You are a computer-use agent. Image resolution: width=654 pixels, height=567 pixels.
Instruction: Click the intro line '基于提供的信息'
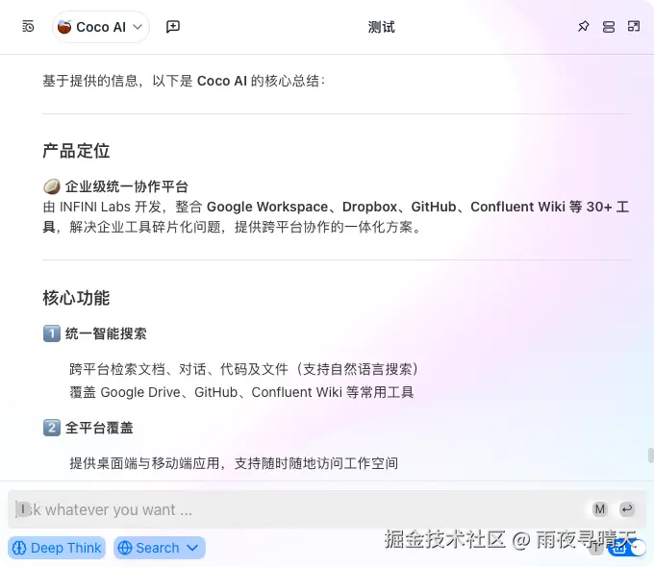click(184, 81)
